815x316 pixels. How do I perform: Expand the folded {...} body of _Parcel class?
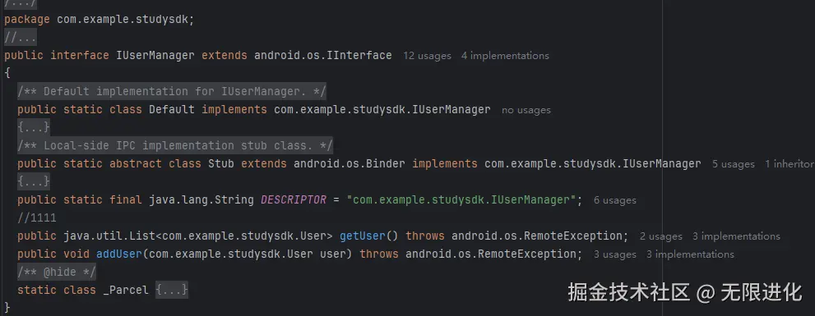pos(172,290)
